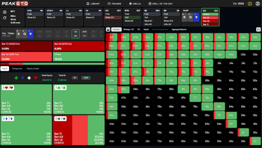Switch to the EV tab

point(139,30)
